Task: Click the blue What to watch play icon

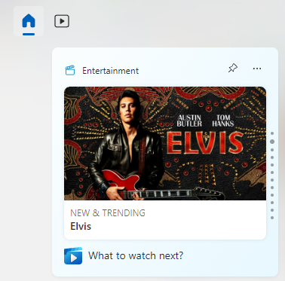Action: 73,256
